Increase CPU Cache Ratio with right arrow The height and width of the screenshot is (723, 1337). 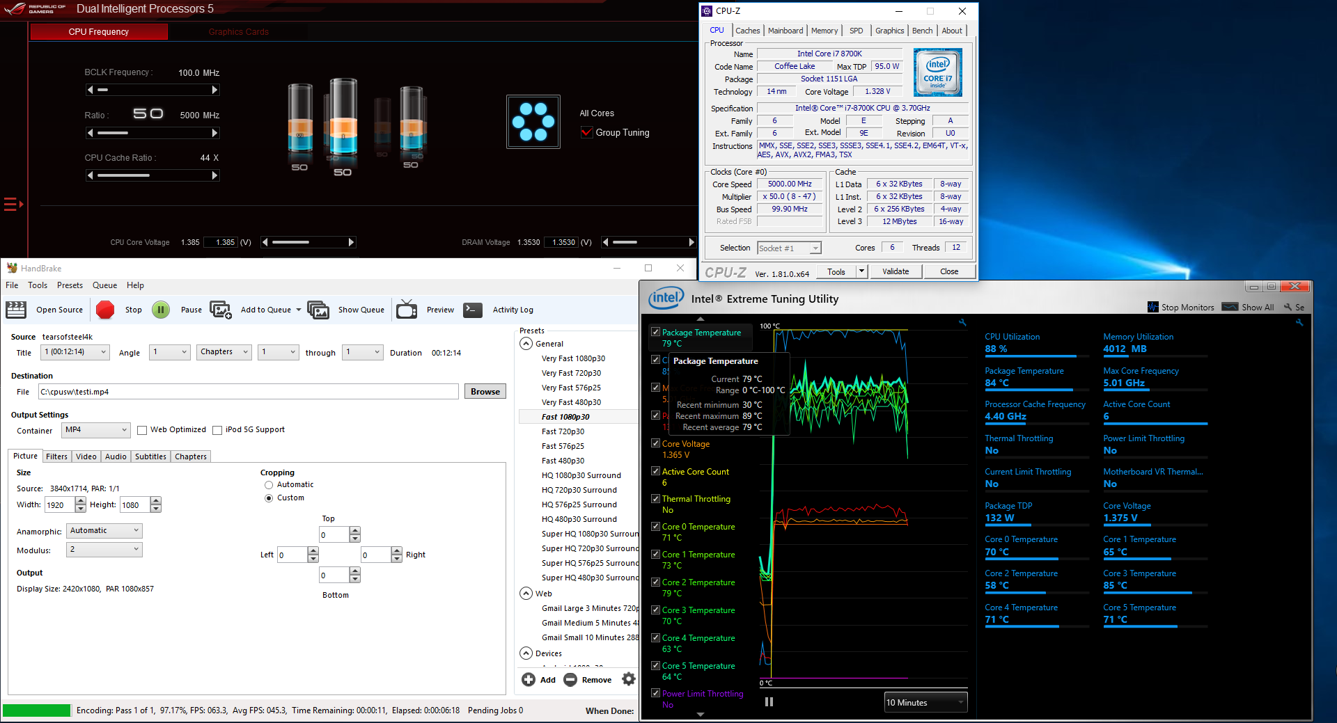coord(214,175)
